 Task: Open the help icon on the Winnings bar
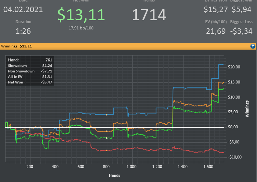point(253,46)
